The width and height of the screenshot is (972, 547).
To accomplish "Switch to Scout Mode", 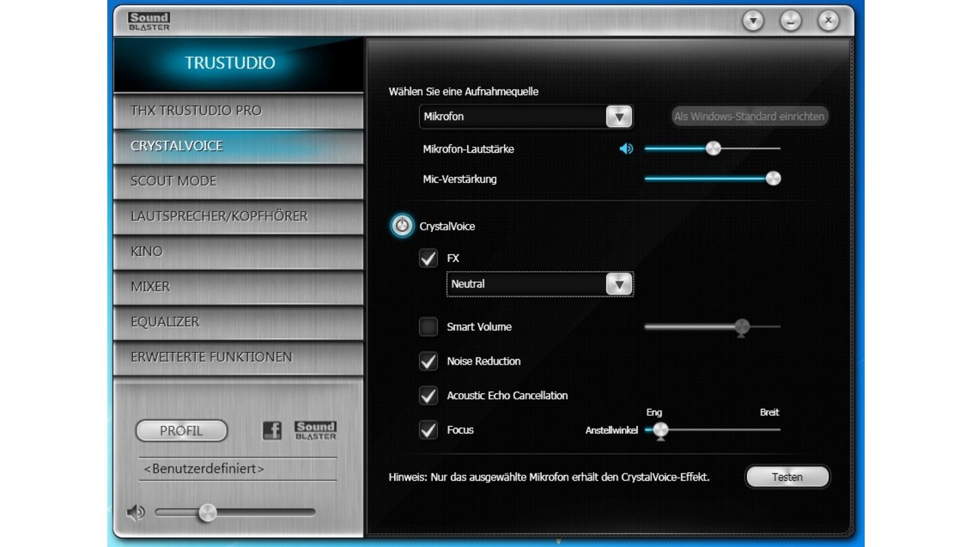I will click(x=238, y=181).
